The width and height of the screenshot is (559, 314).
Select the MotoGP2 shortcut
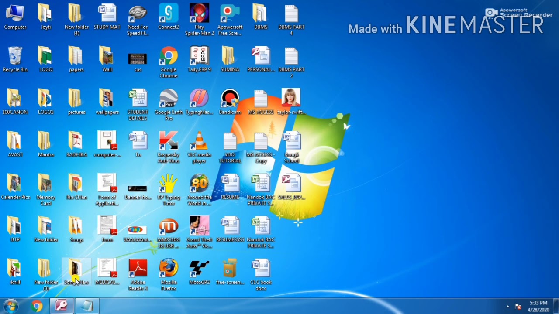click(199, 272)
